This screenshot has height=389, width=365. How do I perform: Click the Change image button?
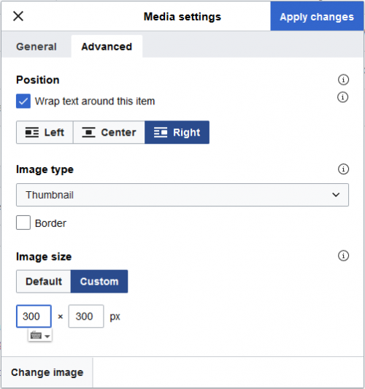(x=47, y=372)
